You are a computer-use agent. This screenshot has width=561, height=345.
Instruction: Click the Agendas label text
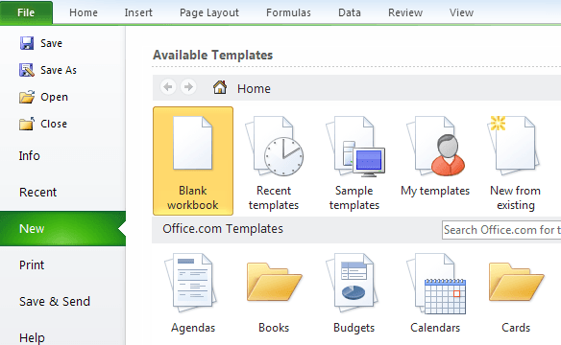[193, 328]
